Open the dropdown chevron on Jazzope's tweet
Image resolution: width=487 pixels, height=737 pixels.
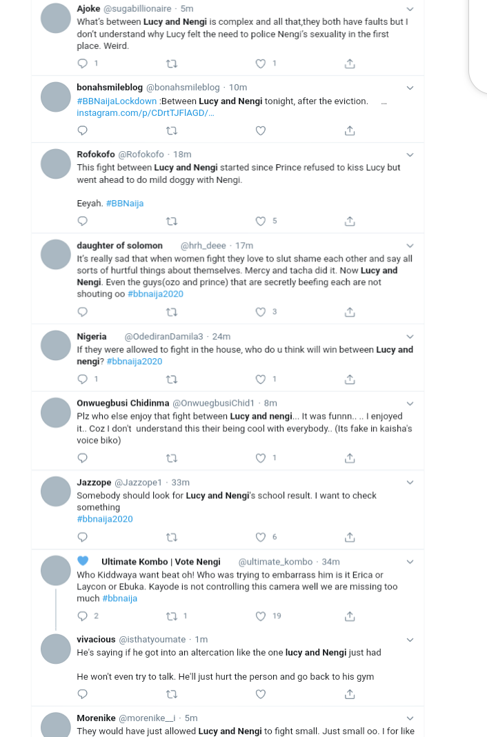410,482
